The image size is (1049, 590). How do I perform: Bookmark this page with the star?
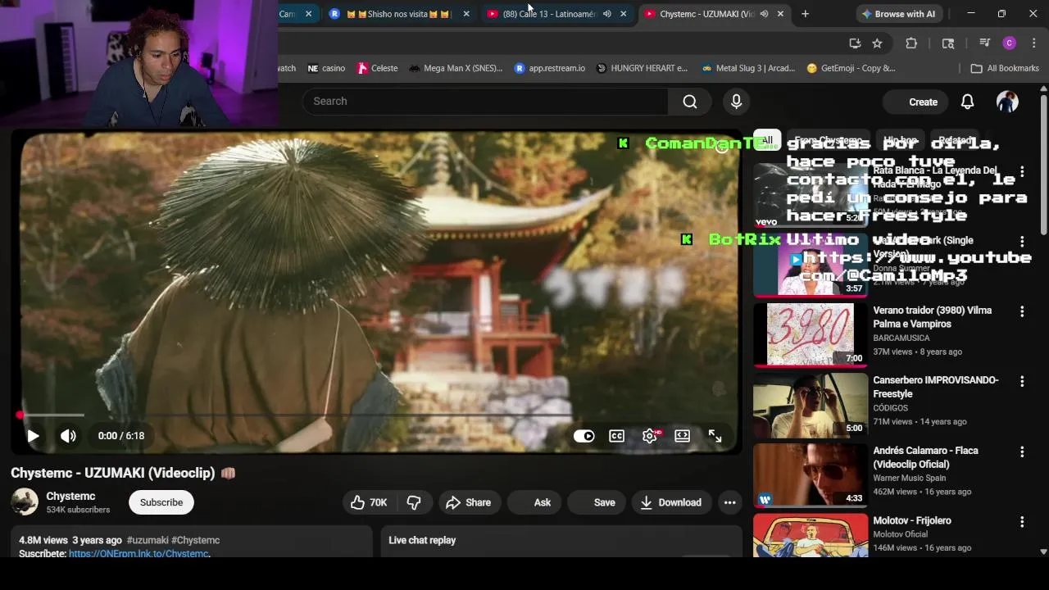click(877, 43)
